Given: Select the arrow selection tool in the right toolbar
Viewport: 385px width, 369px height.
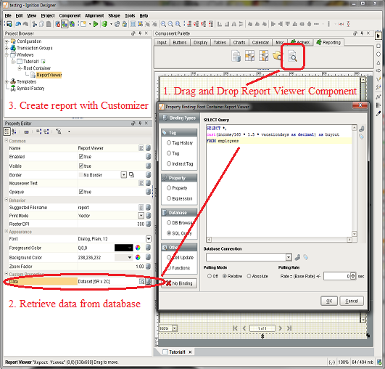Looking at the screenshot, I should (378, 36).
